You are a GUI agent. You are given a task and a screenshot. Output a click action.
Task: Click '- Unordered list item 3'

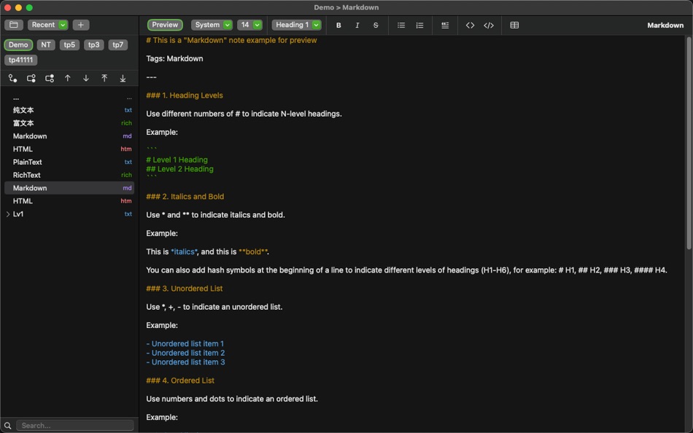tap(185, 362)
